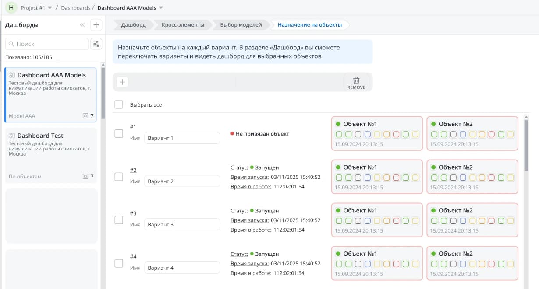Click the trash REMOVE icon

click(x=356, y=80)
